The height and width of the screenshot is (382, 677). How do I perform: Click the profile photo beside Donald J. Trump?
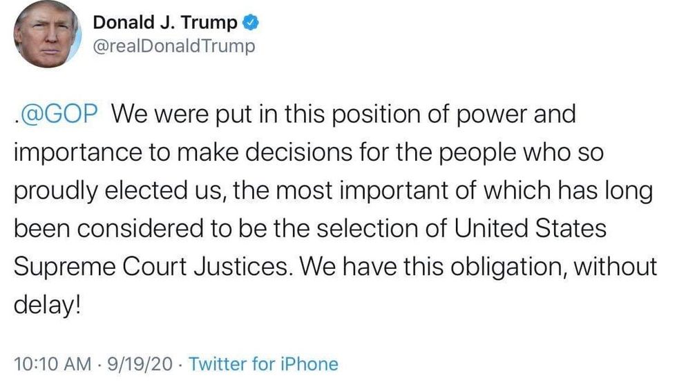[x=47, y=33]
